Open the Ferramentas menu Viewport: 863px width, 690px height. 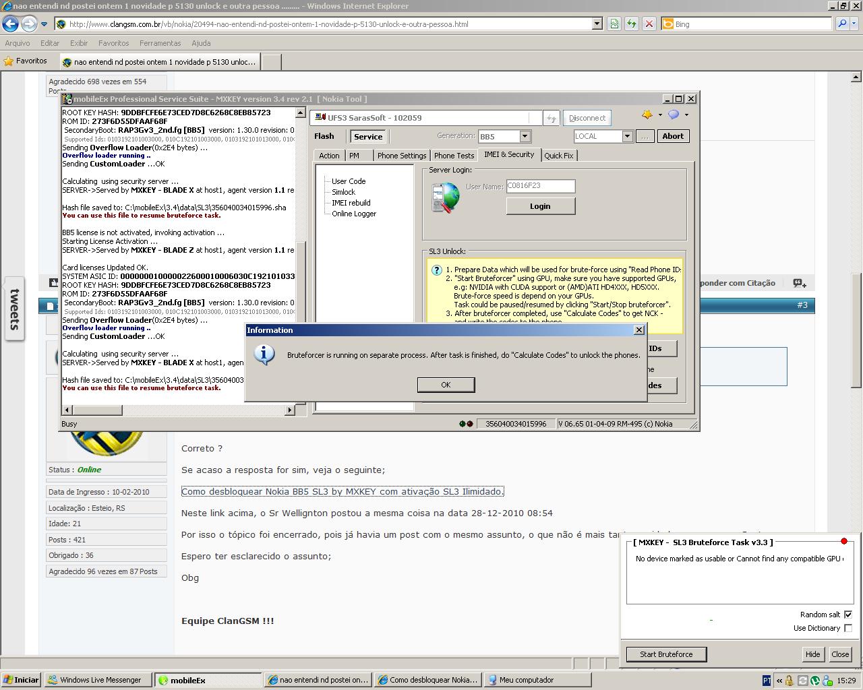click(160, 43)
